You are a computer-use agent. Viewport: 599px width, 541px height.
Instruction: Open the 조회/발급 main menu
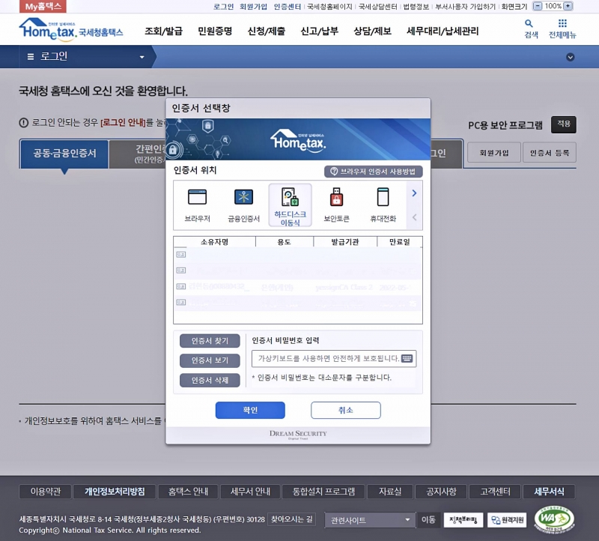point(163,31)
